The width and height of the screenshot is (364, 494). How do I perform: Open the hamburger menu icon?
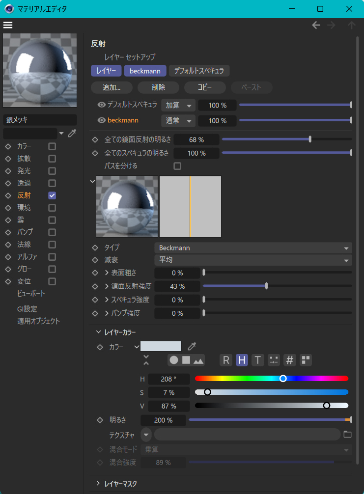8,25
